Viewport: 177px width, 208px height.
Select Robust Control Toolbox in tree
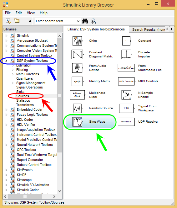click(x=34, y=165)
